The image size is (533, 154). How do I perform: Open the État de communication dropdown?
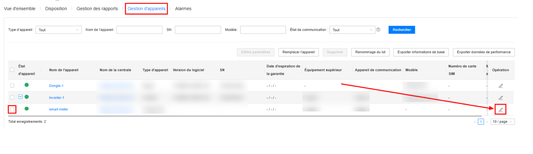coord(352,30)
